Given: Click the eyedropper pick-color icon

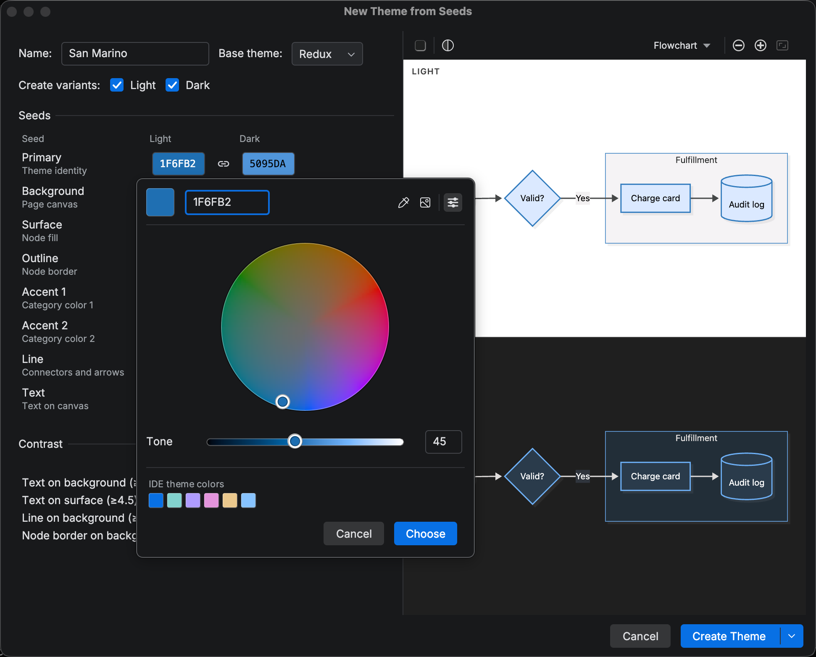Looking at the screenshot, I should tap(403, 202).
